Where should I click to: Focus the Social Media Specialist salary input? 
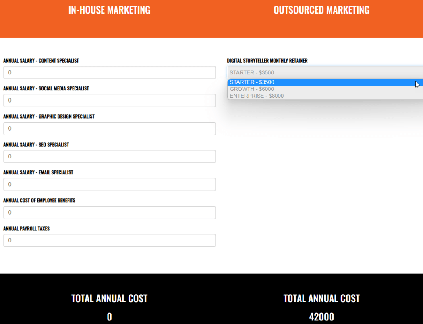[109, 100]
